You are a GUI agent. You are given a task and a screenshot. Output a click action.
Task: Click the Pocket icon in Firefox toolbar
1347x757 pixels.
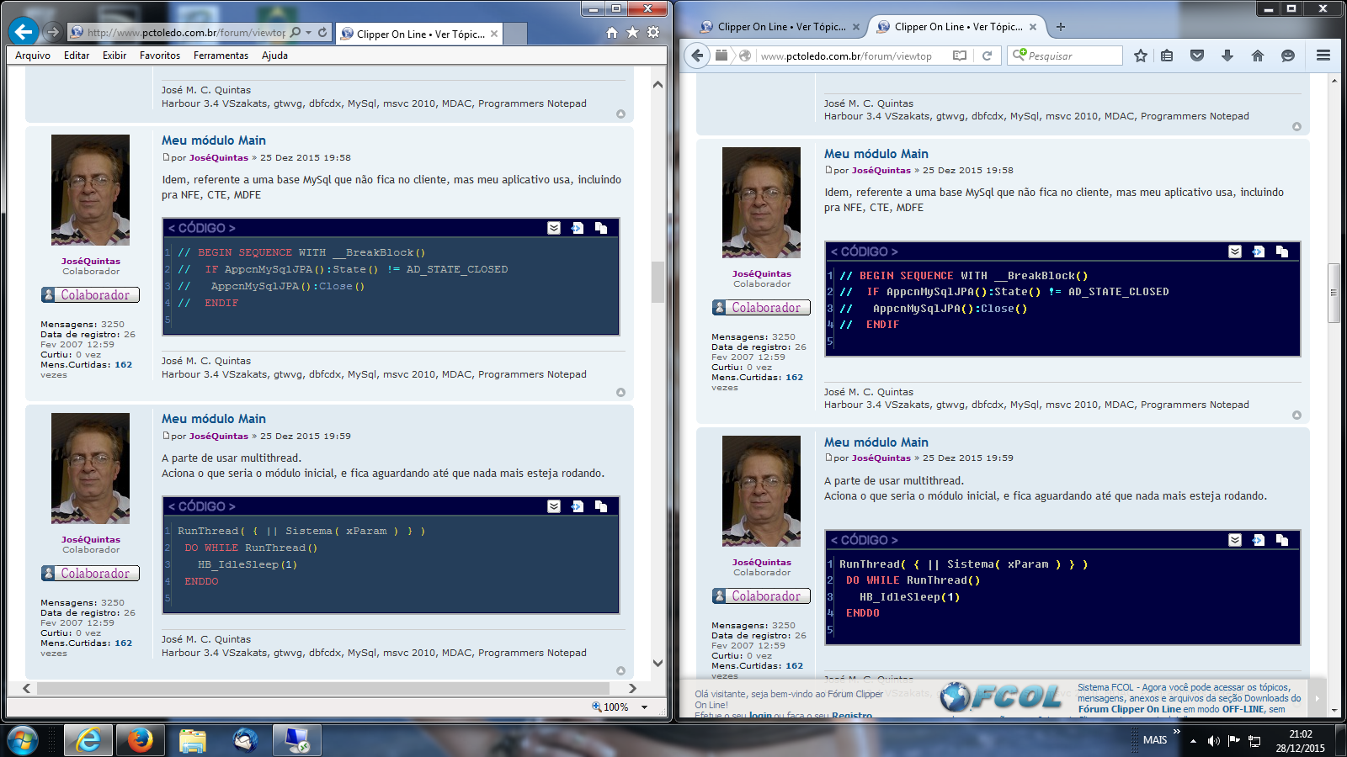pos(1196,56)
